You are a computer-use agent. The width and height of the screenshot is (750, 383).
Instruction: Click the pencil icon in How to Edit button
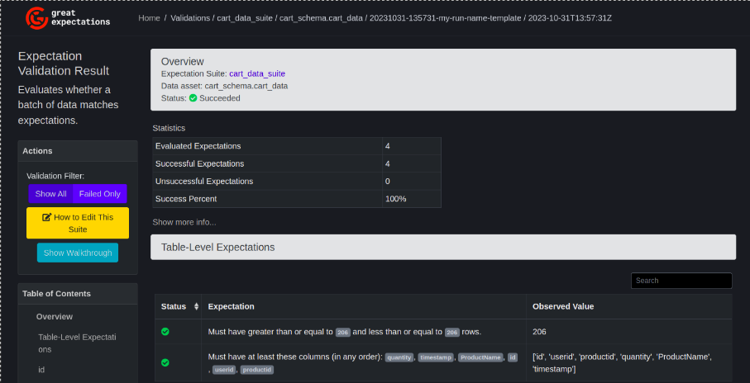(x=47, y=217)
